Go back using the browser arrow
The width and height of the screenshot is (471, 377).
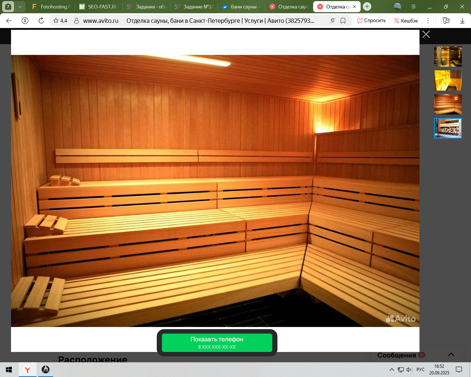click(9, 21)
